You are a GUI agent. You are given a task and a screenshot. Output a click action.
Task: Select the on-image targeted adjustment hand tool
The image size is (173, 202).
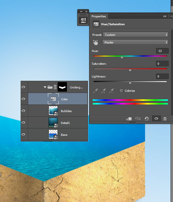[95, 42]
